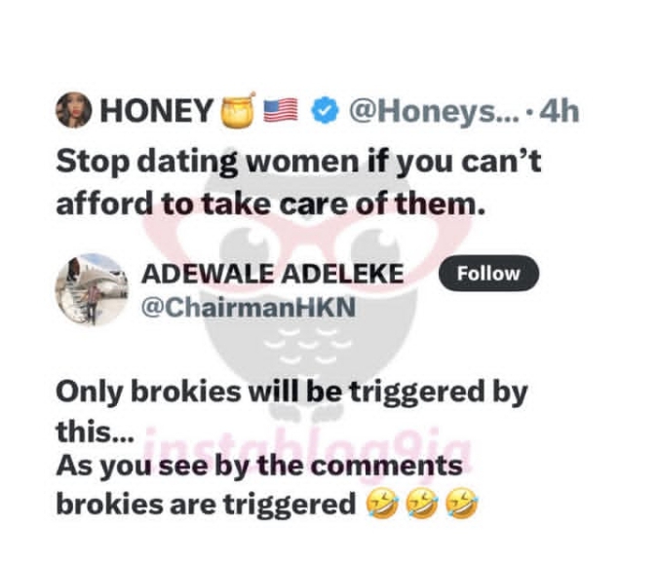Click the 'Only brokies will be triggered' text
This screenshot has width=658, height=563.
point(291,393)
